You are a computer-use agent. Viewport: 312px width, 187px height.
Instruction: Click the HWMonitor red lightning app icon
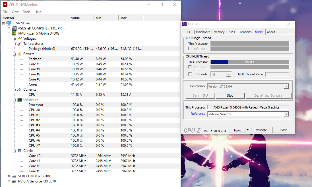5,5
